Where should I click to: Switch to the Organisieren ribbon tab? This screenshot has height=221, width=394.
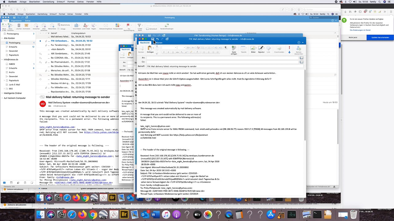[16, 21]
